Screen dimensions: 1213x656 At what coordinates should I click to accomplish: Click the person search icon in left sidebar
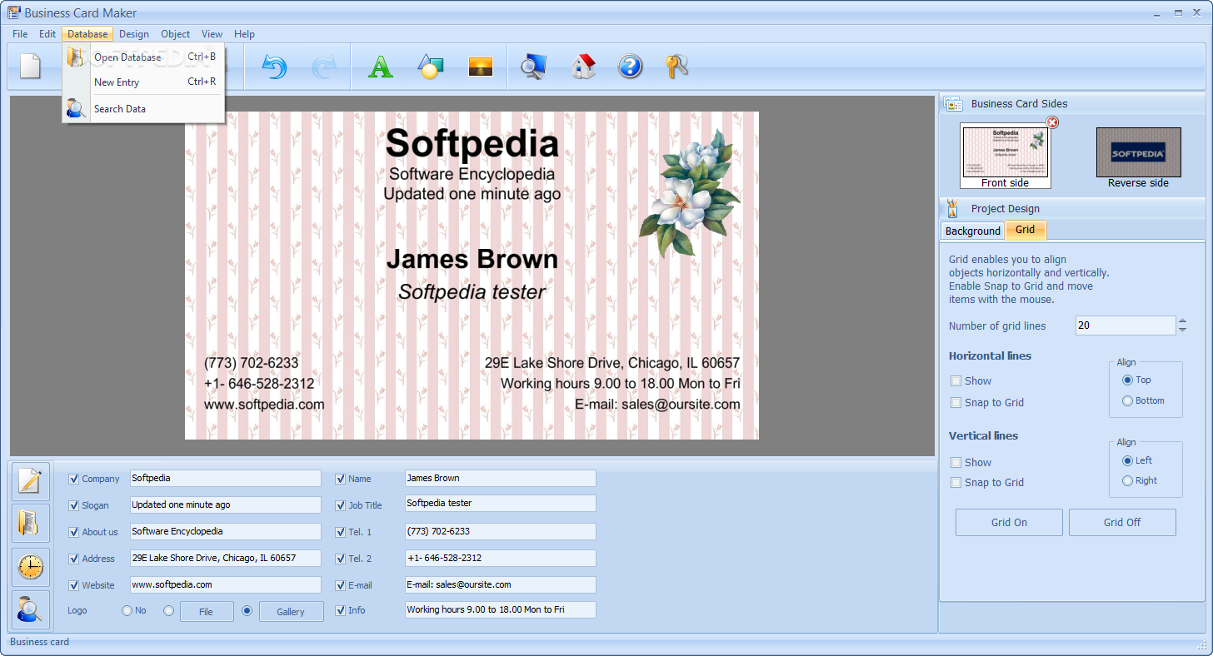click(x=31, y=610)
